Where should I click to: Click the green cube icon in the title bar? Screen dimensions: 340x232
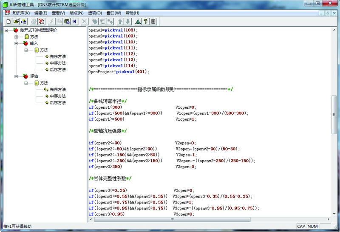coord(5,4)
